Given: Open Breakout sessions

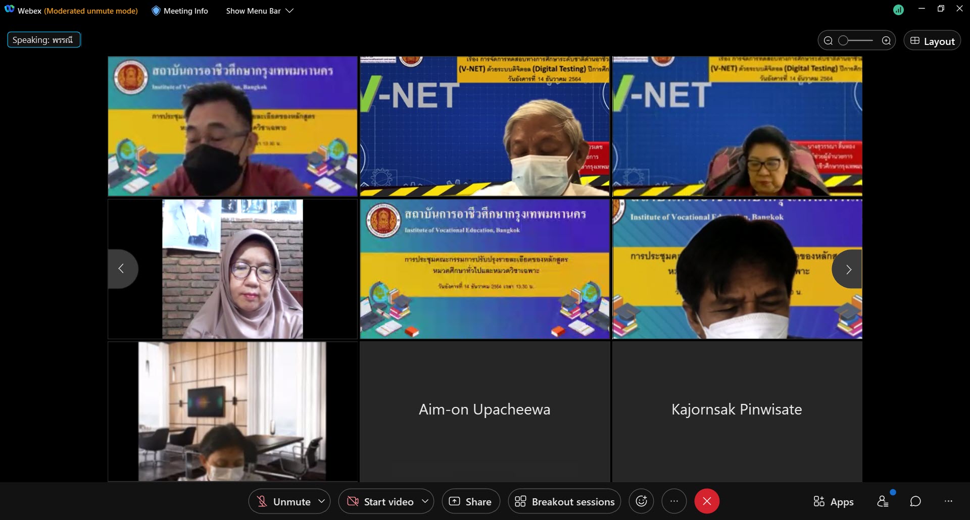Looking at the screenshot, I should click(564, 501).
